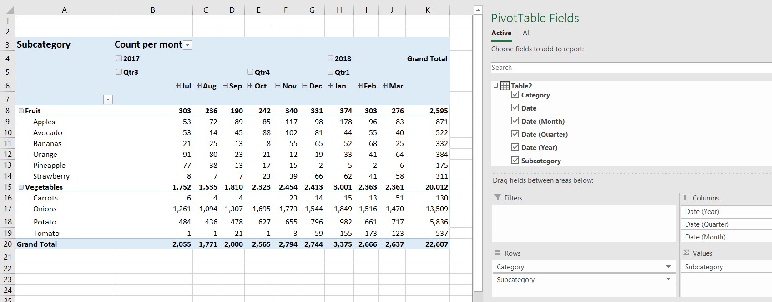Expand the Dec month column

305,86
